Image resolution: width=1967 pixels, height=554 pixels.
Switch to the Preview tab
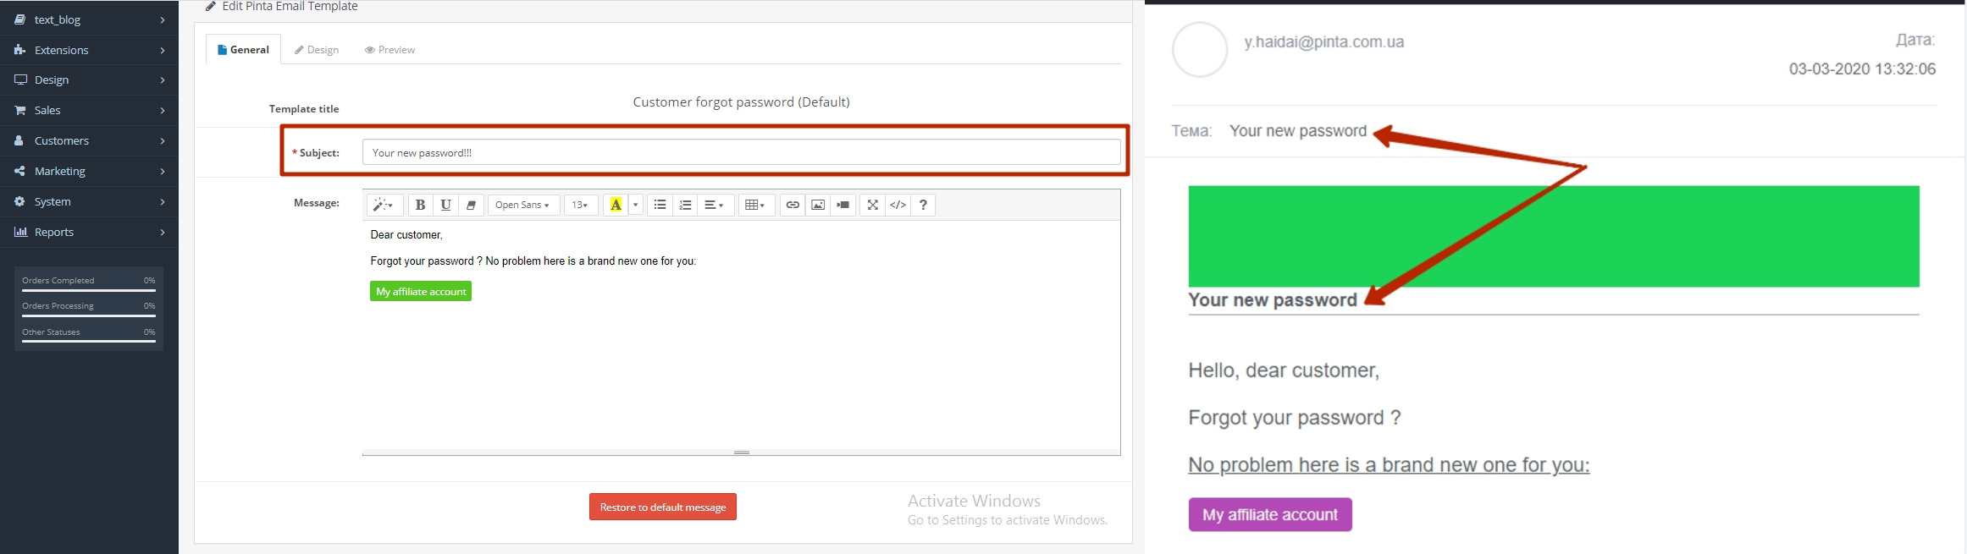coord(390,50)
